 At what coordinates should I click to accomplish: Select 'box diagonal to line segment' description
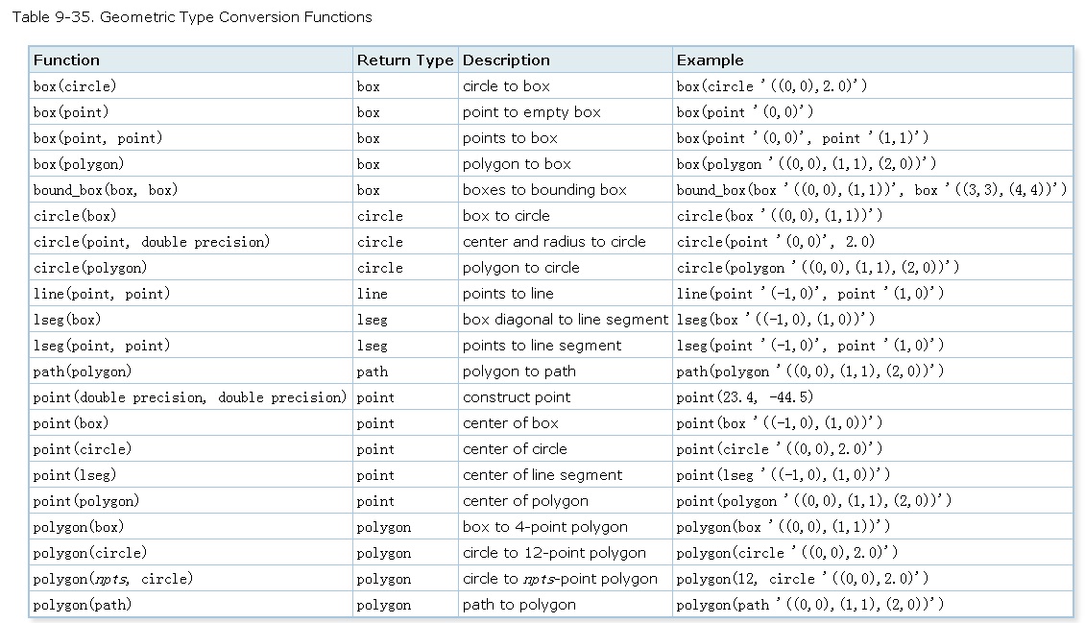(x=565, y=320)
